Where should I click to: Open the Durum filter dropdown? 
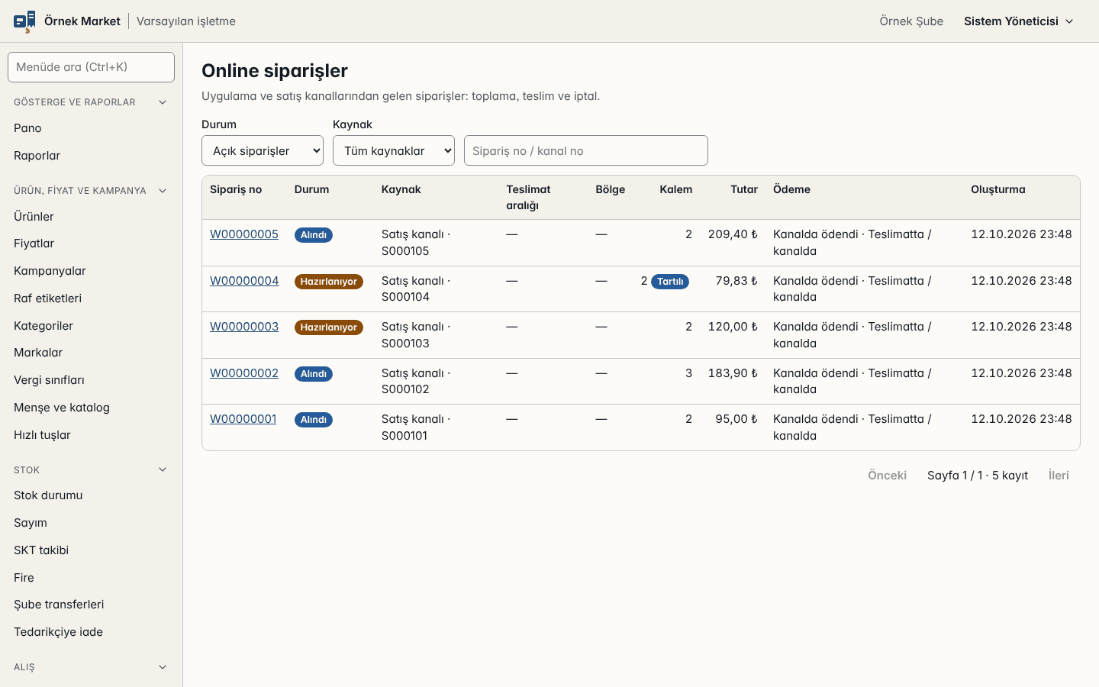[263, 150]
